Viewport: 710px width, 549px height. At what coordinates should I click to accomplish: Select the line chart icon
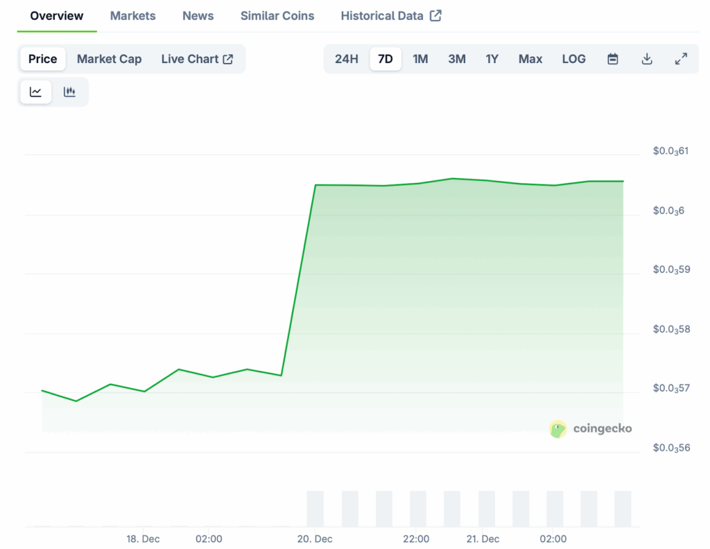(x=35, y=91)
